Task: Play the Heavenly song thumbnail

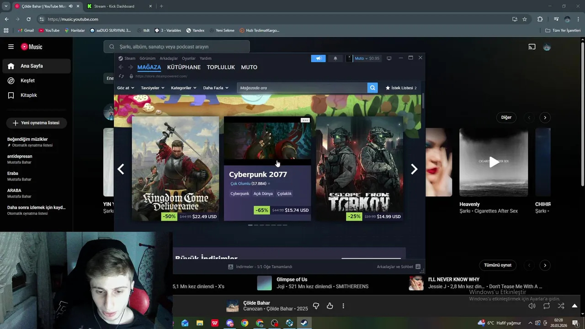Action: click(x=494, y=162)
